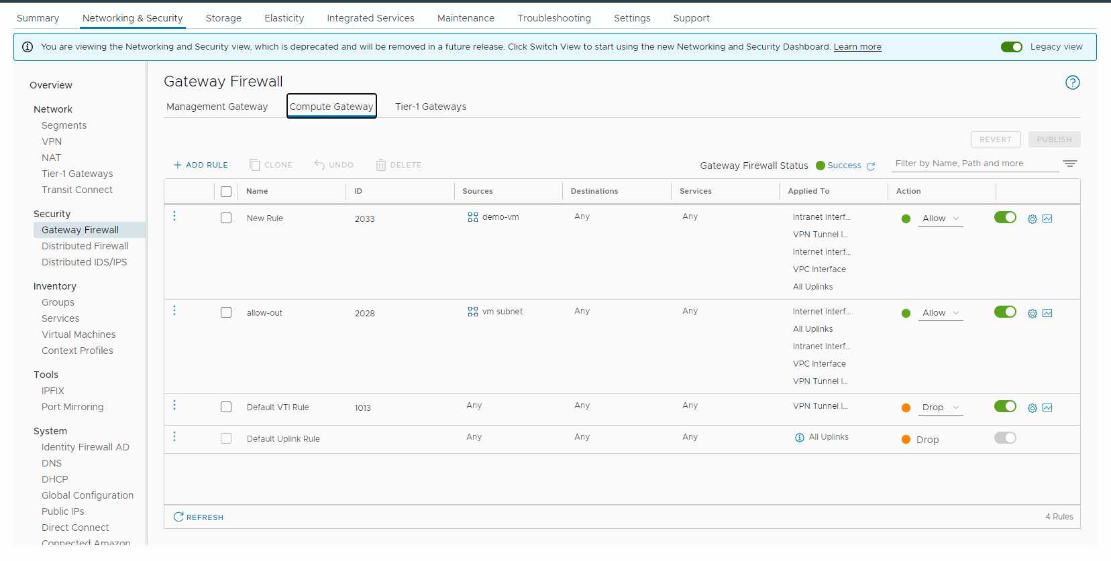Follow the Learn more link
The height and width of the screenshot is (561, 1111).
857,47
